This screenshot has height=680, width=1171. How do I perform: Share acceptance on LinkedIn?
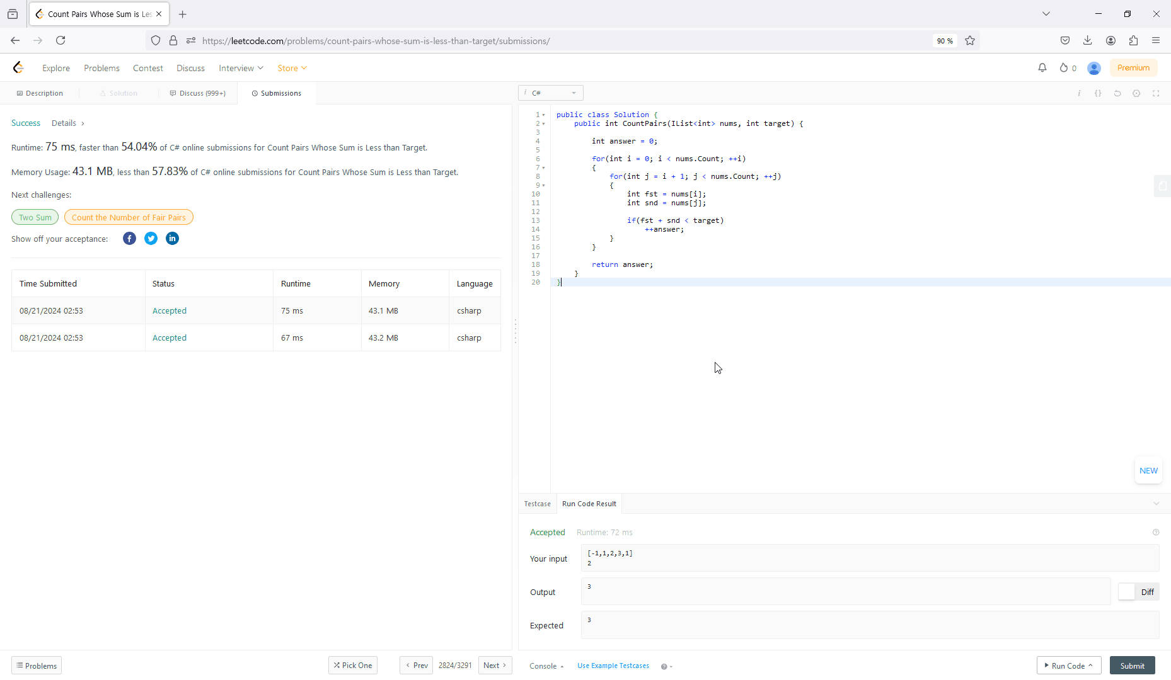click(x=172, y=238)
